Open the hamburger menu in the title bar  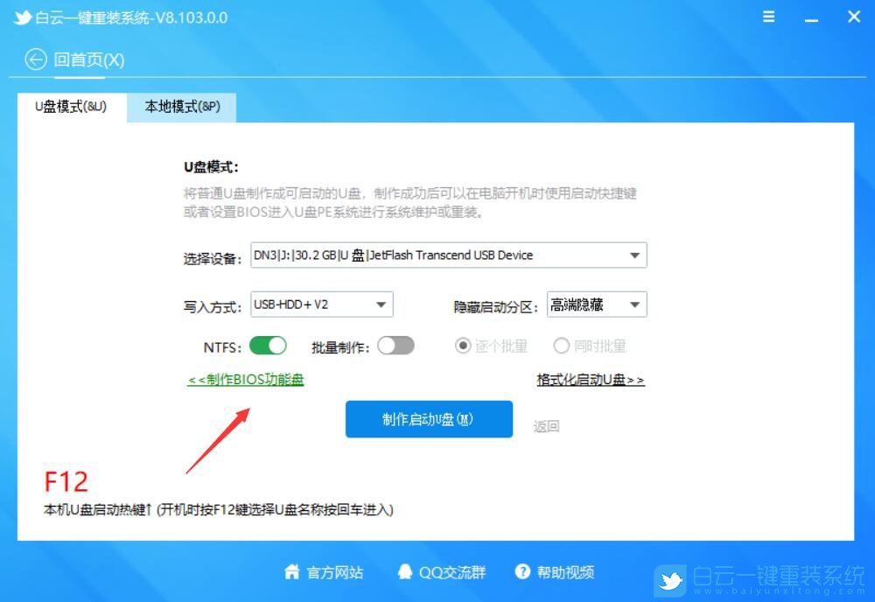tap(768, 17)
